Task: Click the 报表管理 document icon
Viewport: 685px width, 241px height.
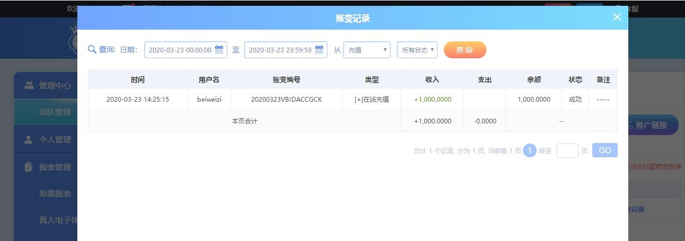Action: click(29, 167)
